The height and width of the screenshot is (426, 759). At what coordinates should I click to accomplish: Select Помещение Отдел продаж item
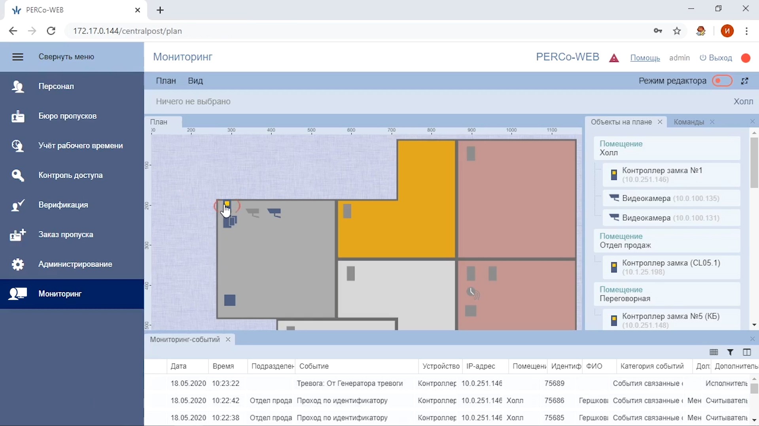pyautogui.click(x=667, y=241)
